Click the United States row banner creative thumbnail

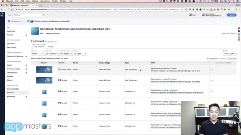tap(44, 70)
